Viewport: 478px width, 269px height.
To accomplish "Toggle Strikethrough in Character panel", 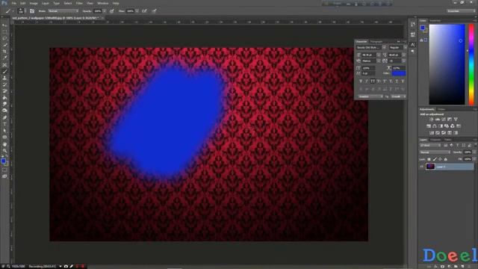I will (x=403, y=81).
